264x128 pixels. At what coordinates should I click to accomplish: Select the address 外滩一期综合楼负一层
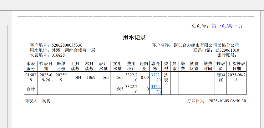[73, 50]
